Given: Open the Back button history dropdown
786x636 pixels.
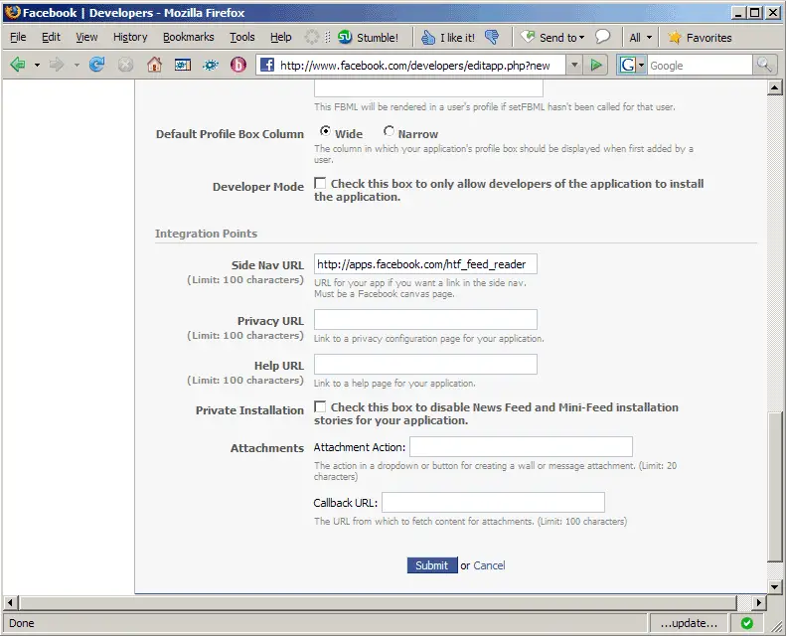Looking at the screenshot, I should pyautogui.click(x=37, y=66).
